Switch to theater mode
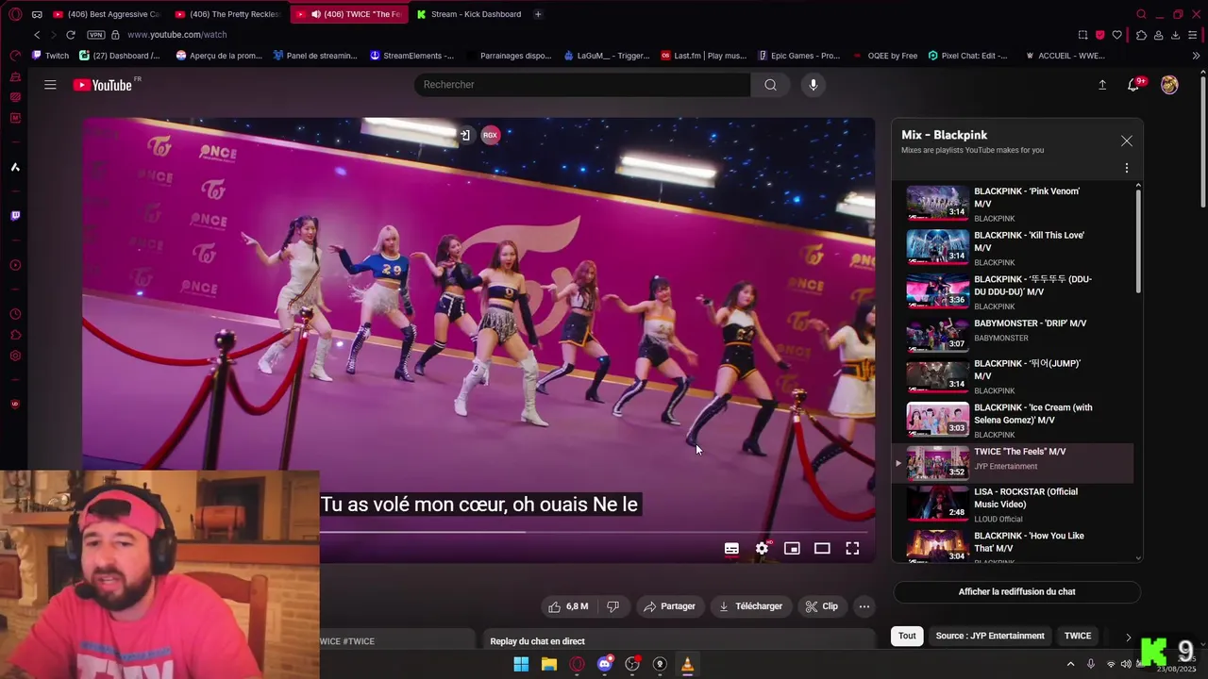Image resolution: width=1208 pixels, height=679 pixels. coord(822,548)
